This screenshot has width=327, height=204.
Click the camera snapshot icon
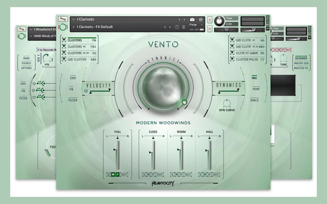pyautogui.click(x=192, y=19)
